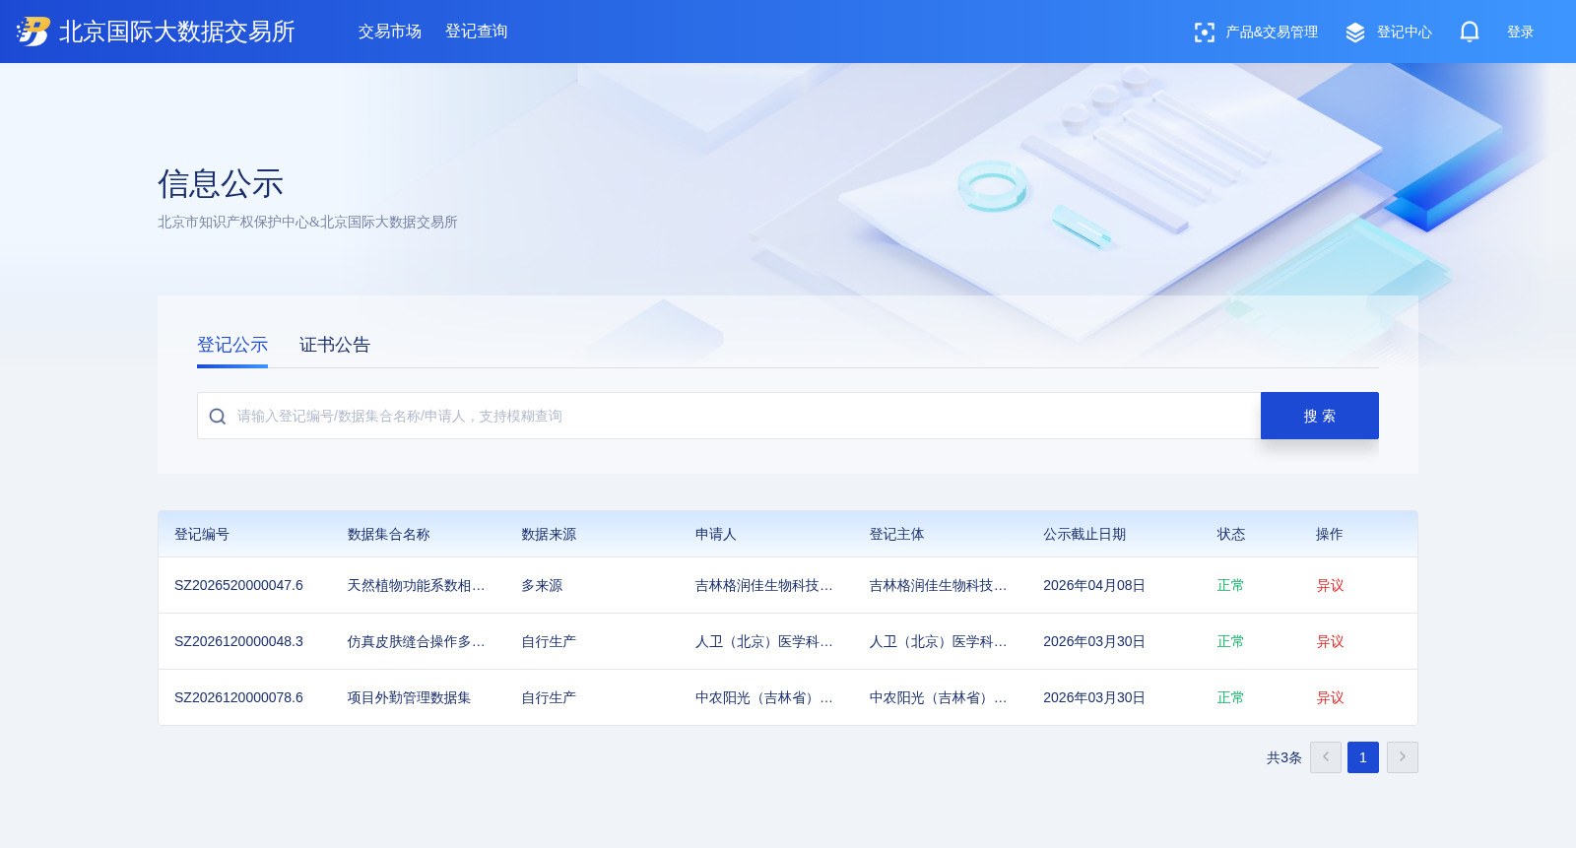This screenshot has height=848, width=1576.
Task: Go to next page arrow
Action: pyautogui.click(x=1403, y=757)
